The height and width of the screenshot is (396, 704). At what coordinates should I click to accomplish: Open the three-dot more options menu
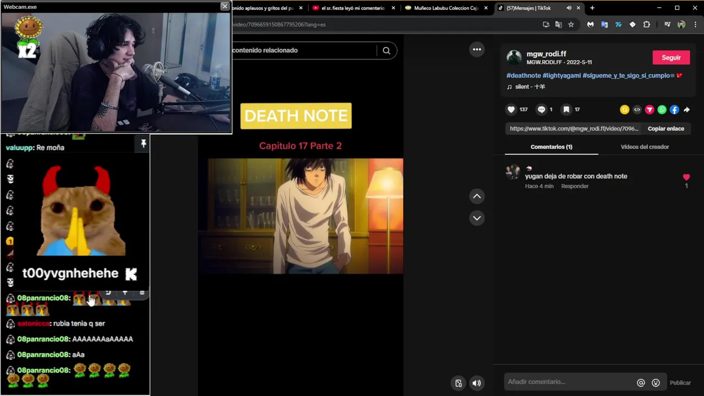click(477, 50)
